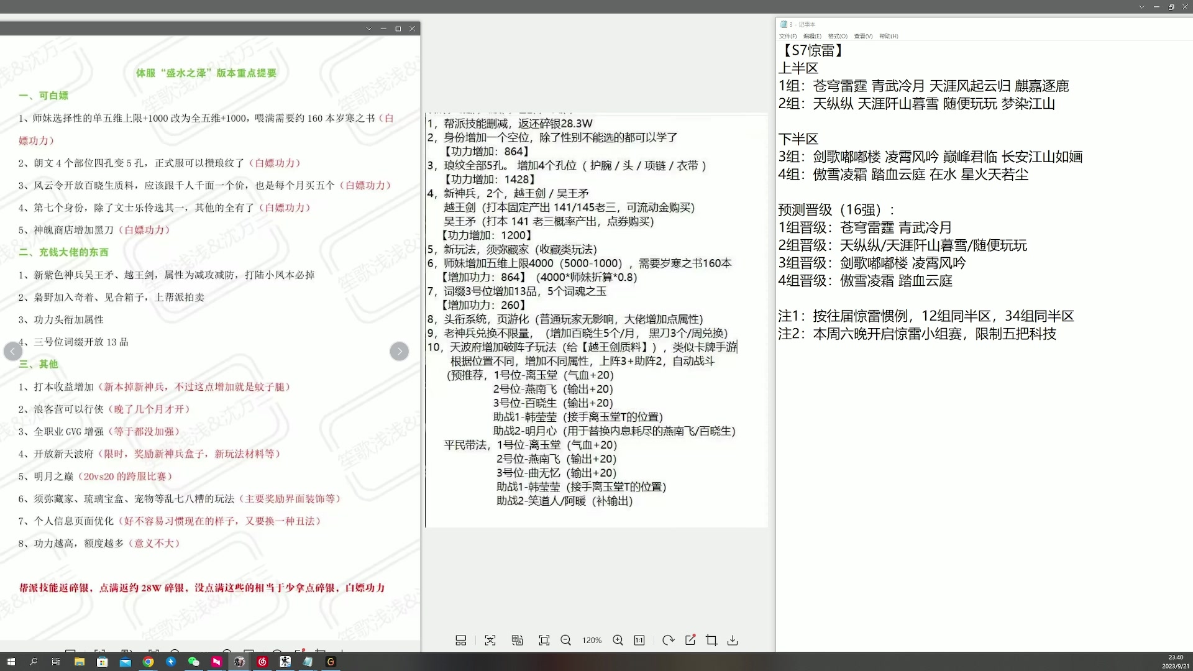Go to previous page with left arrow
This screenshot has width=1193, height=671.
[x=12, y=351]
